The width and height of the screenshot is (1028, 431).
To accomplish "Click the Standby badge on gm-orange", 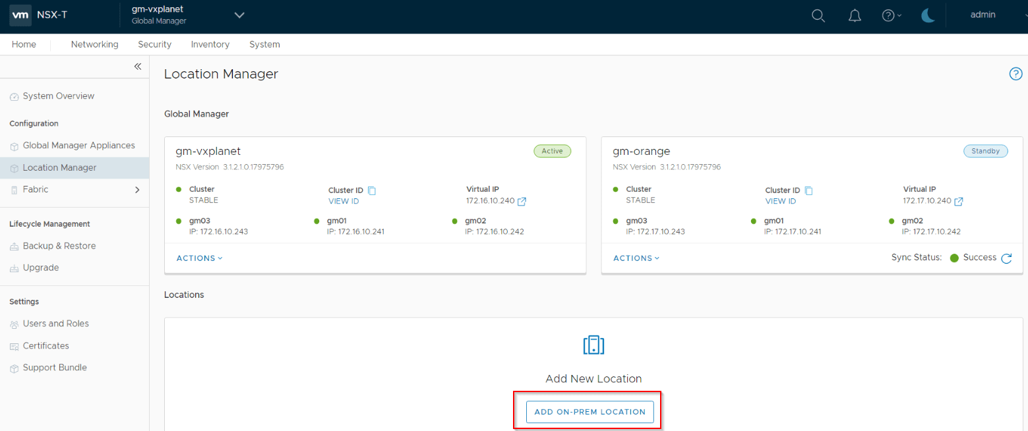I will point(986,151).
